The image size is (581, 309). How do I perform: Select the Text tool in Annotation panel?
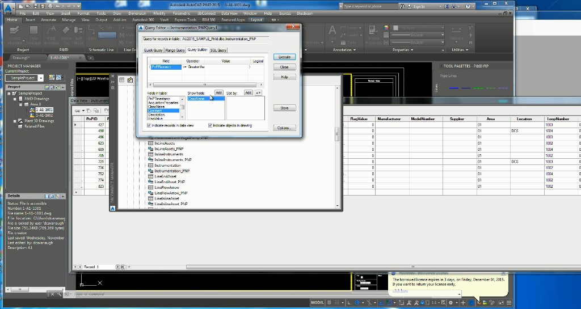tap(332, 33)
